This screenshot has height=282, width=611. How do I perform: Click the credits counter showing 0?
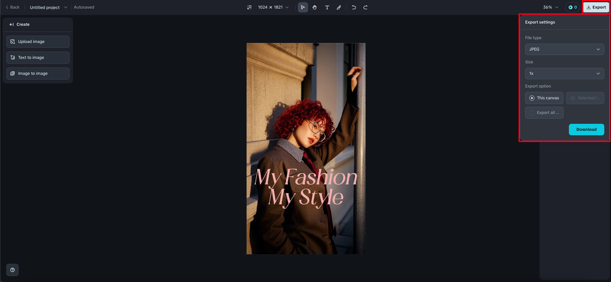coord(572,7)
